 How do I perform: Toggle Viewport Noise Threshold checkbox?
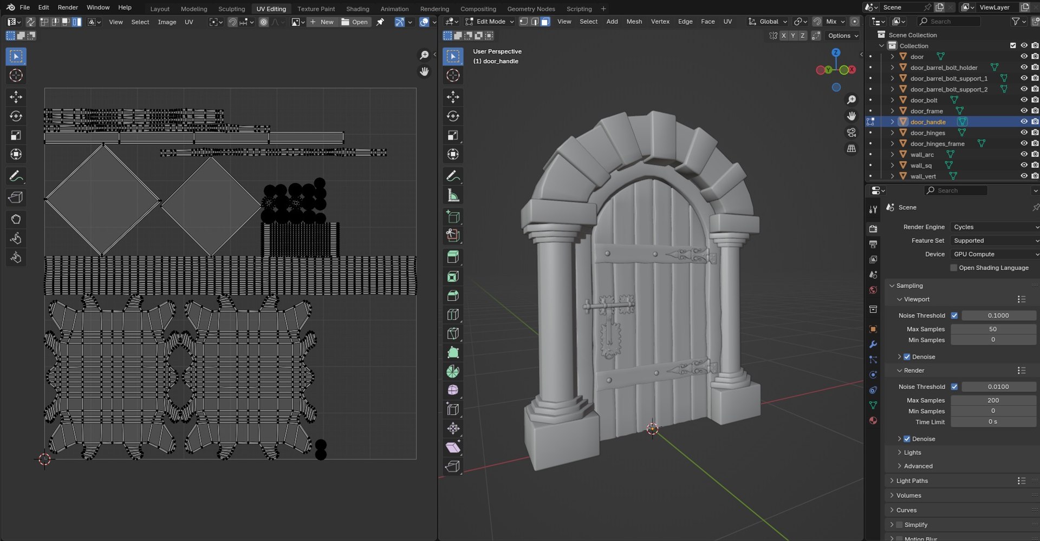954,315
